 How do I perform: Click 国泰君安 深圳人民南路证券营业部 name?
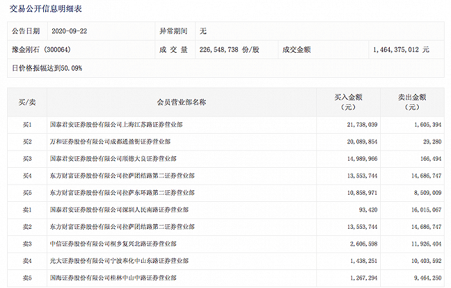[x=119, y=210]
